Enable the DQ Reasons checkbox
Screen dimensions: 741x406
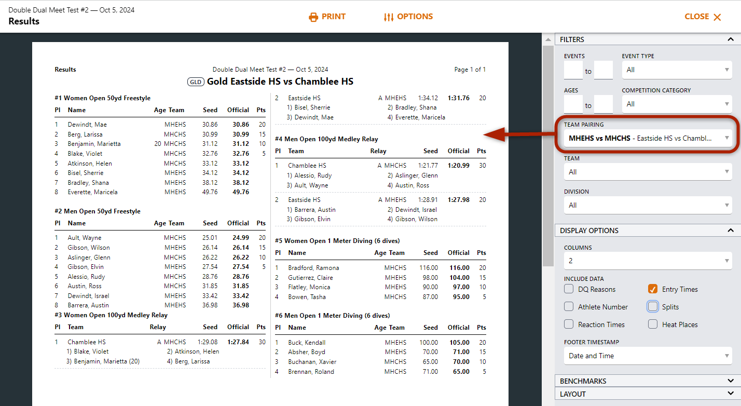click(x=569, y=289)
